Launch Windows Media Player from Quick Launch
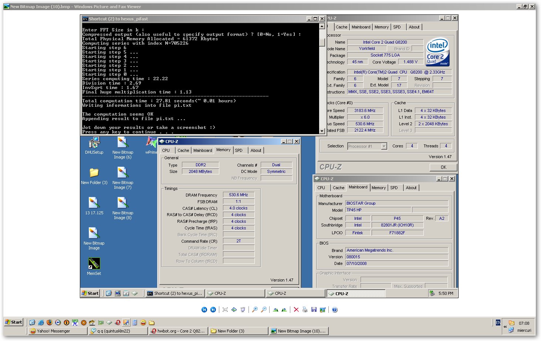 click(58, 323)
